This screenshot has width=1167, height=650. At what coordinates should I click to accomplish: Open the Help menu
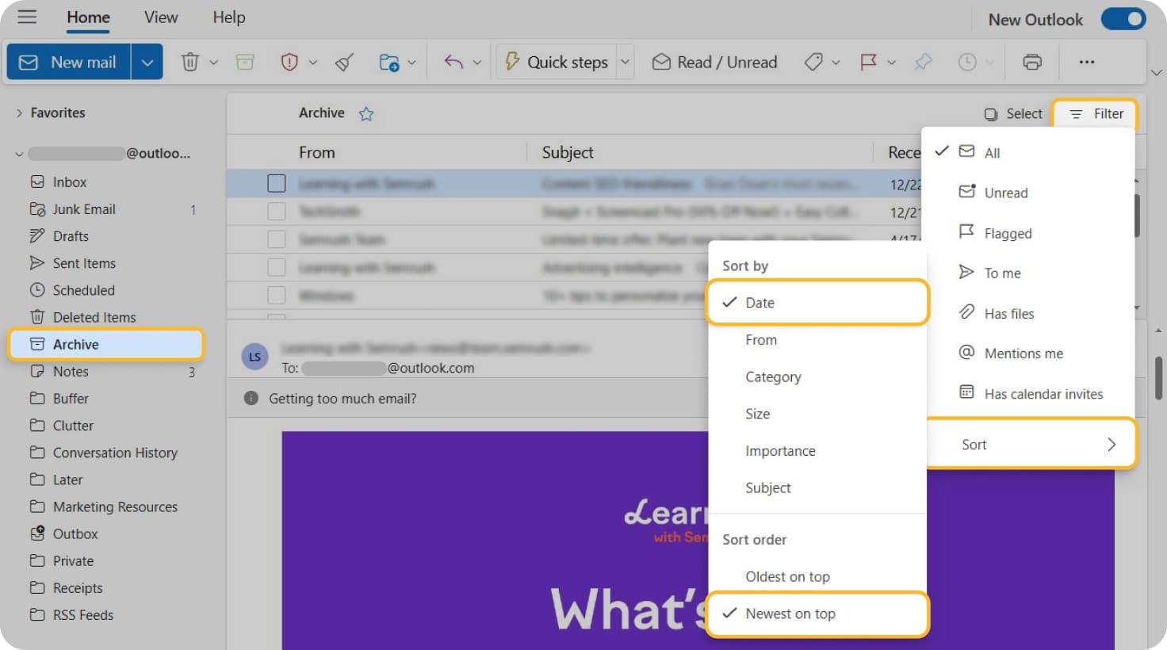(x=228, y=17)
